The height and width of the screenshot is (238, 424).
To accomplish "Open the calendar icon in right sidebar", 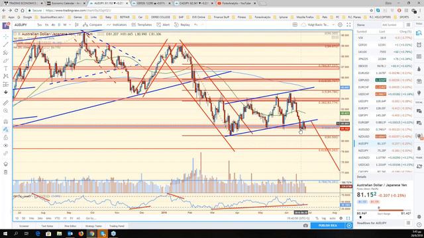I will (x=419, y=81).
